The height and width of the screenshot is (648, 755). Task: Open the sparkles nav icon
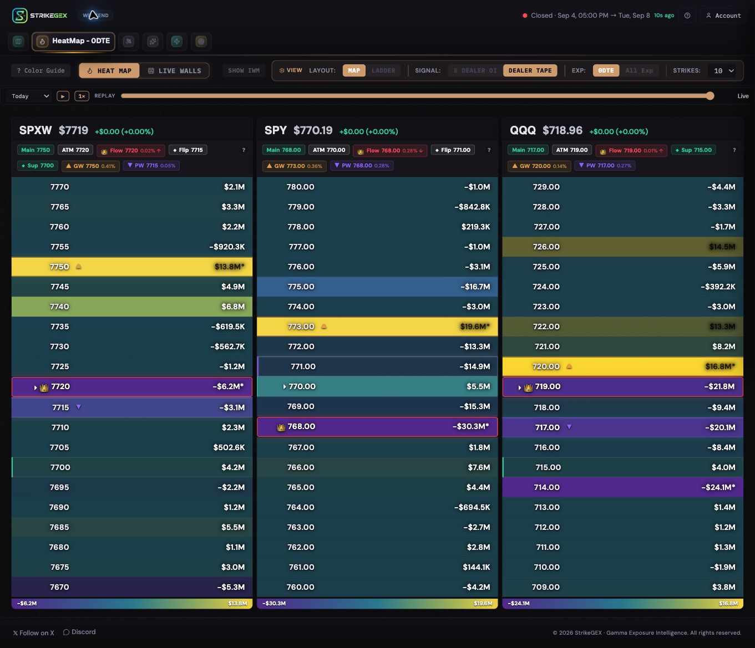(x=153, y=42)
